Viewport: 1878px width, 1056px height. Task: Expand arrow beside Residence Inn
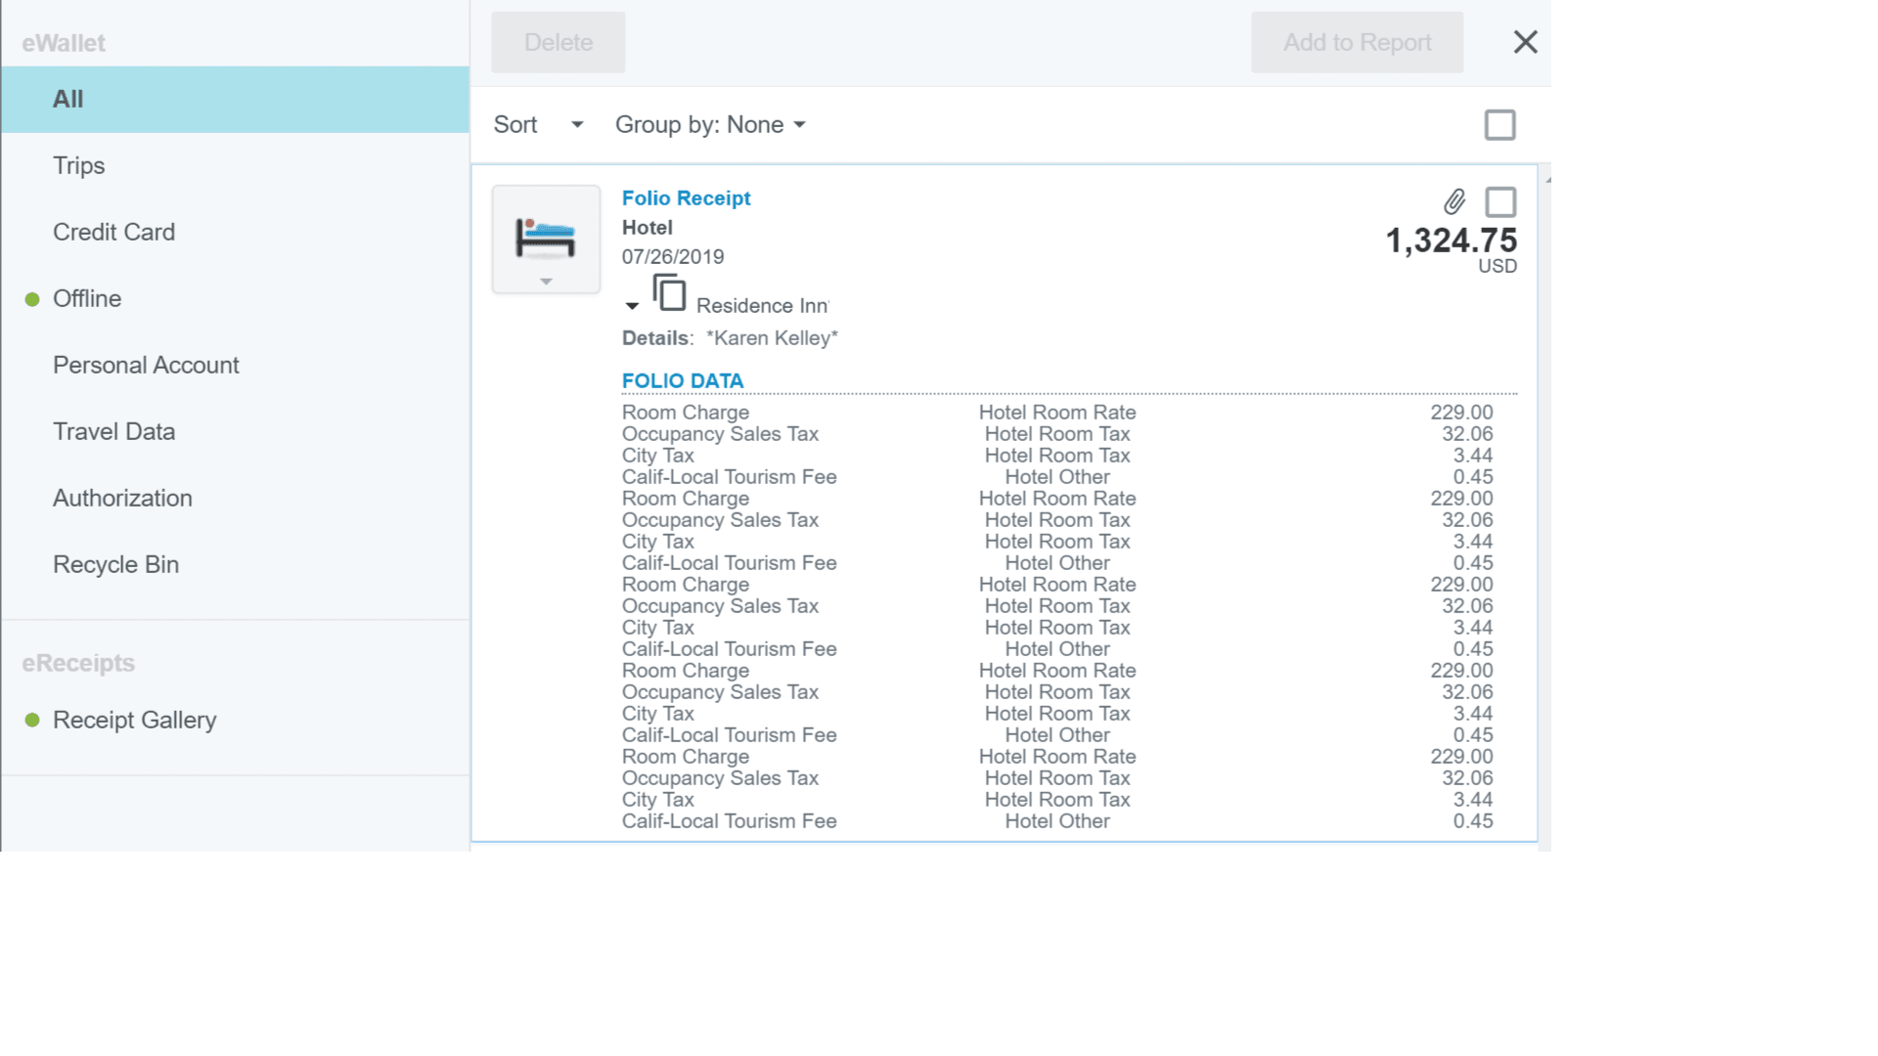pyautogui.click(x=632, y=307)
